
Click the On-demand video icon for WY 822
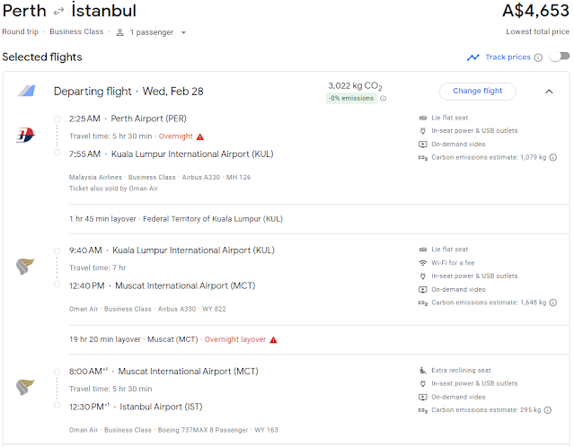(x=423, y=290)
